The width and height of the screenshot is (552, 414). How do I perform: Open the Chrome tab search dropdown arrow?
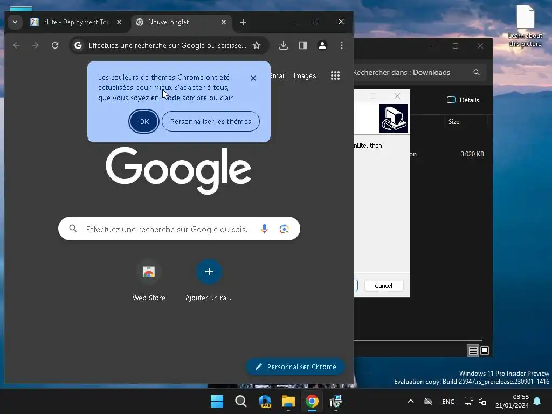point(15,22)
